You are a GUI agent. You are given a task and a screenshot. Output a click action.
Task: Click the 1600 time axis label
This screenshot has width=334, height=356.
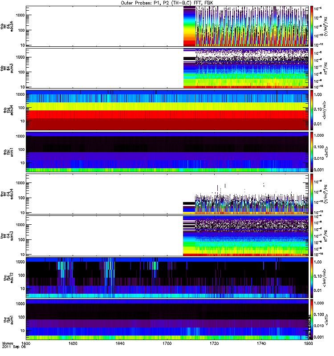coord(26,344)
